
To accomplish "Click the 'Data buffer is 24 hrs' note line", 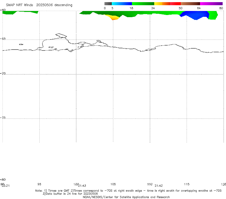I will [70, 194].
